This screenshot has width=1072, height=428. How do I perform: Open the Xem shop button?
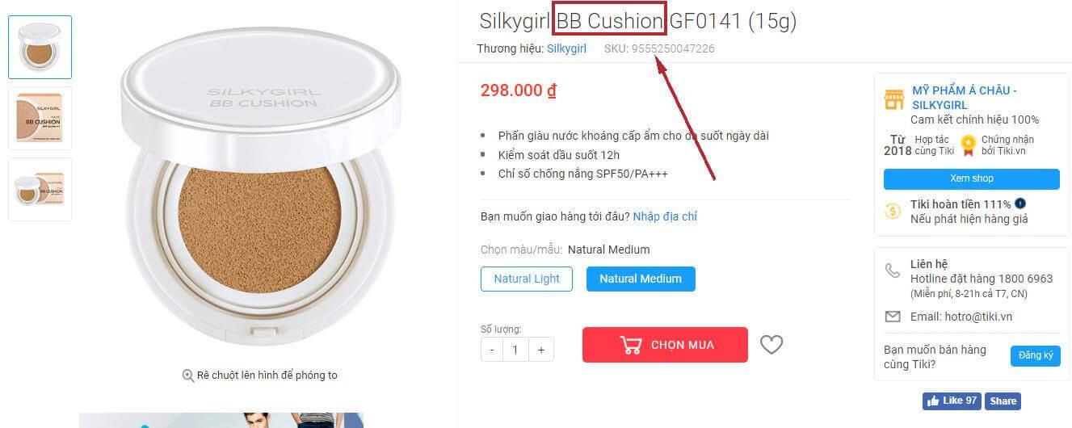(971, 178)
